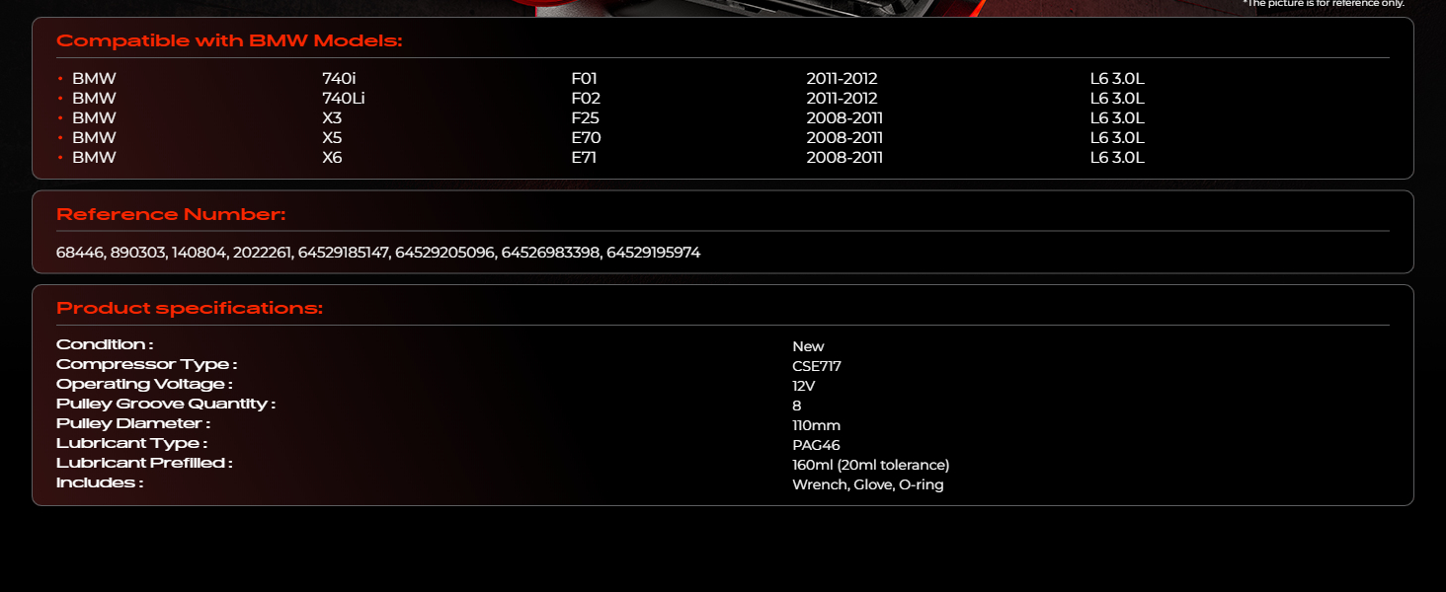The image size is (1446, 592).
Task: Click 'BMW' make in the 740Li row
Action: [x=94, y=99]
